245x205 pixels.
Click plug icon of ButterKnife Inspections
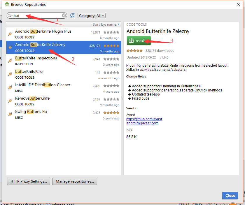[x=10, y=60]
